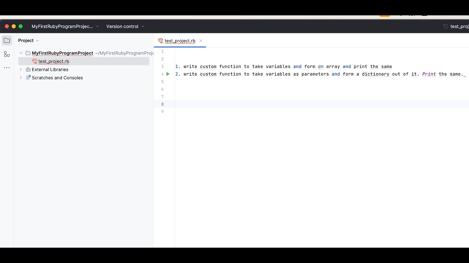Select the MyFirstRubyProgramProject root folder
469x263 pixels.
[62, 53]
